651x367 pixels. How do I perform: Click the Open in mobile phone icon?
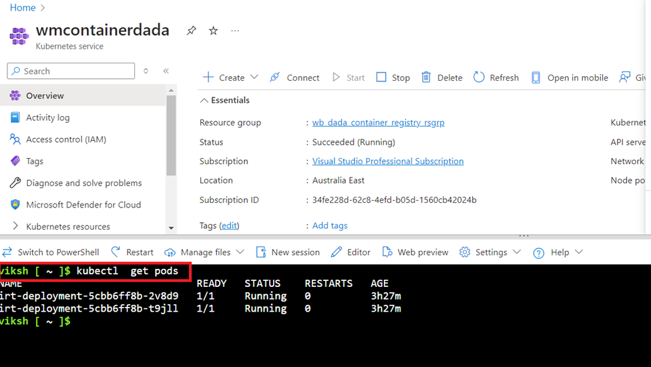tap(535, 77)
